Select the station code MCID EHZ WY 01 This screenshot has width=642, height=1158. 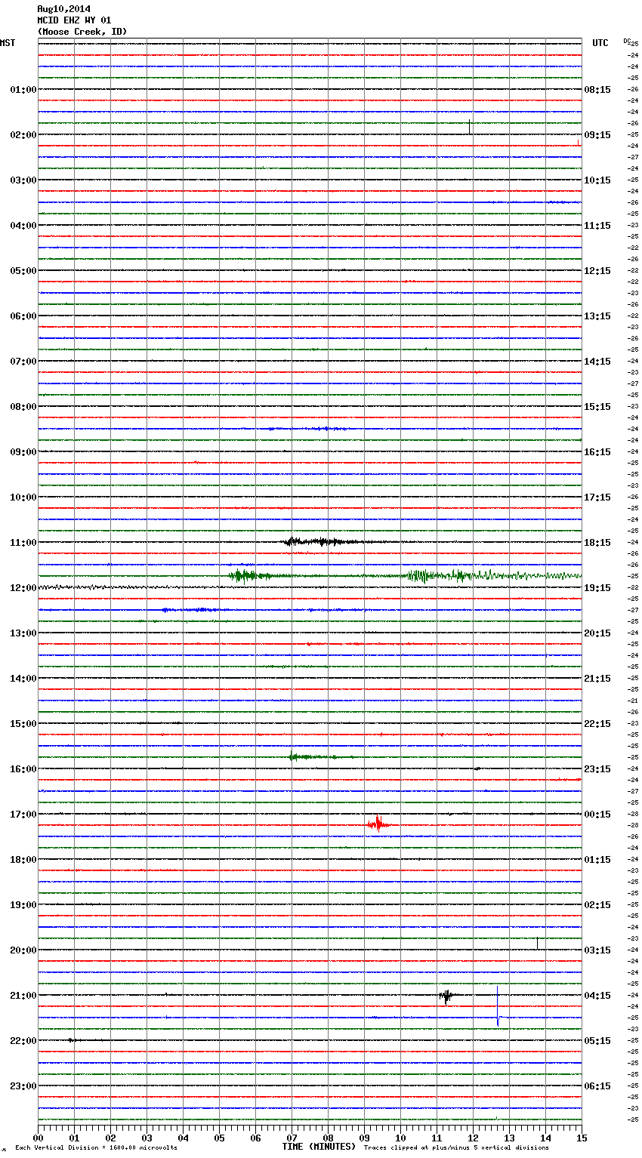(x=75, y=20)
